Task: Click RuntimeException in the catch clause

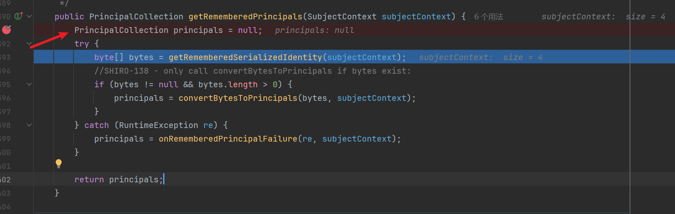Action: pos(159,125)
